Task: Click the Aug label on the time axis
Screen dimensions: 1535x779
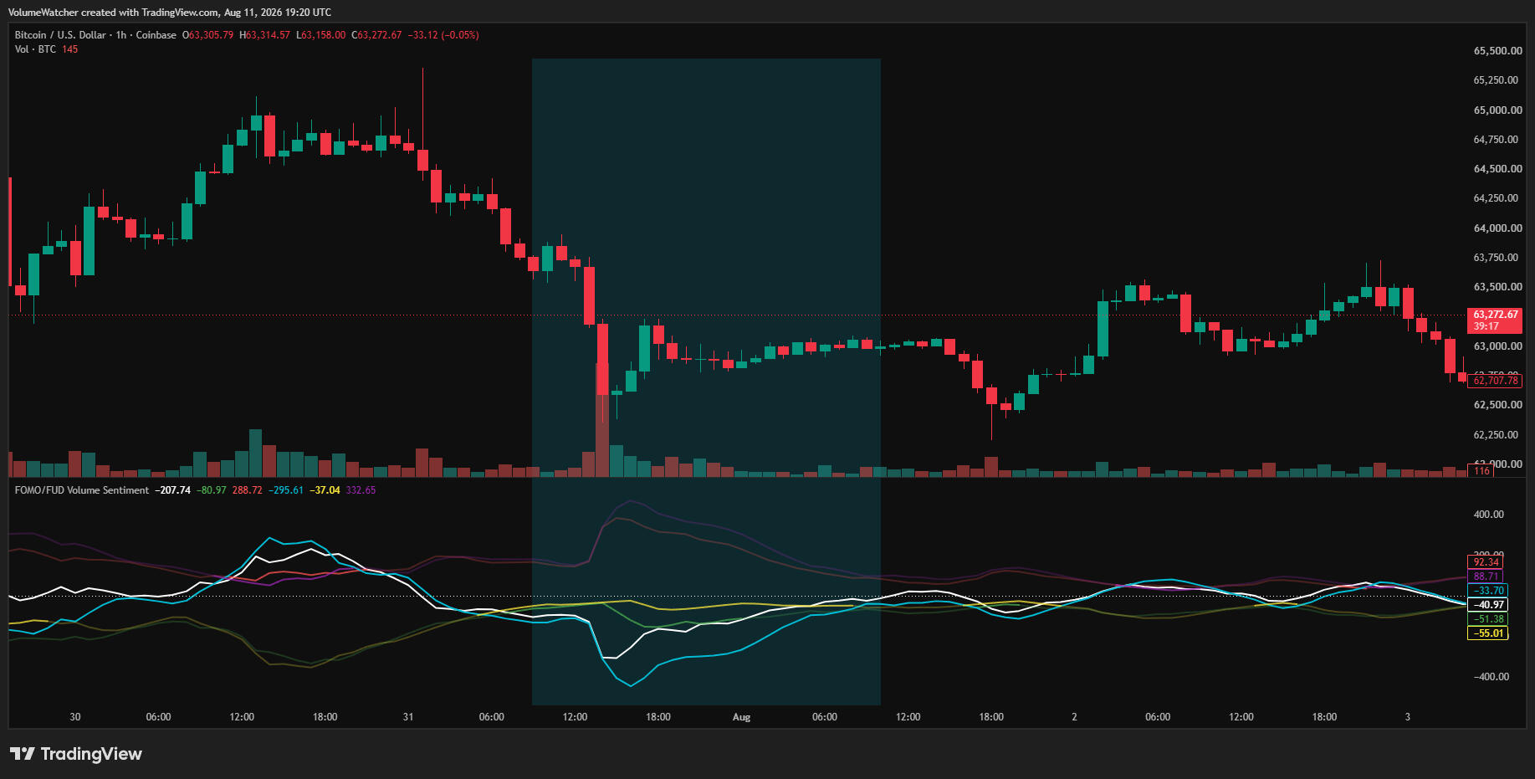Action: [741, 717]
